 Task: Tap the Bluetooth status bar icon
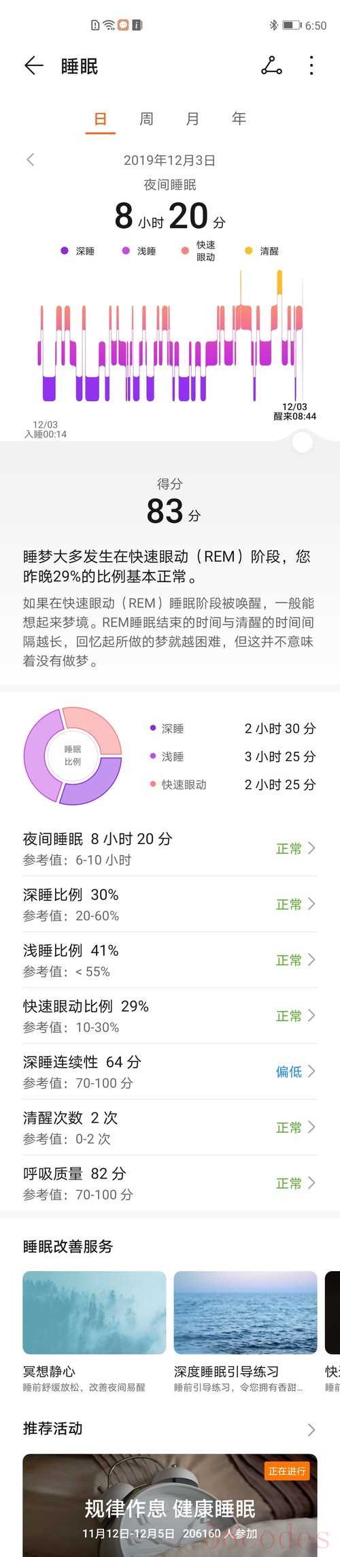273,25
